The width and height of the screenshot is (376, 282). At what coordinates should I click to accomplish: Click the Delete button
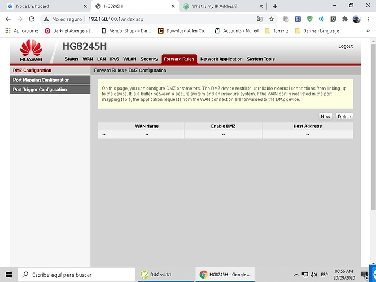point(344,117)
